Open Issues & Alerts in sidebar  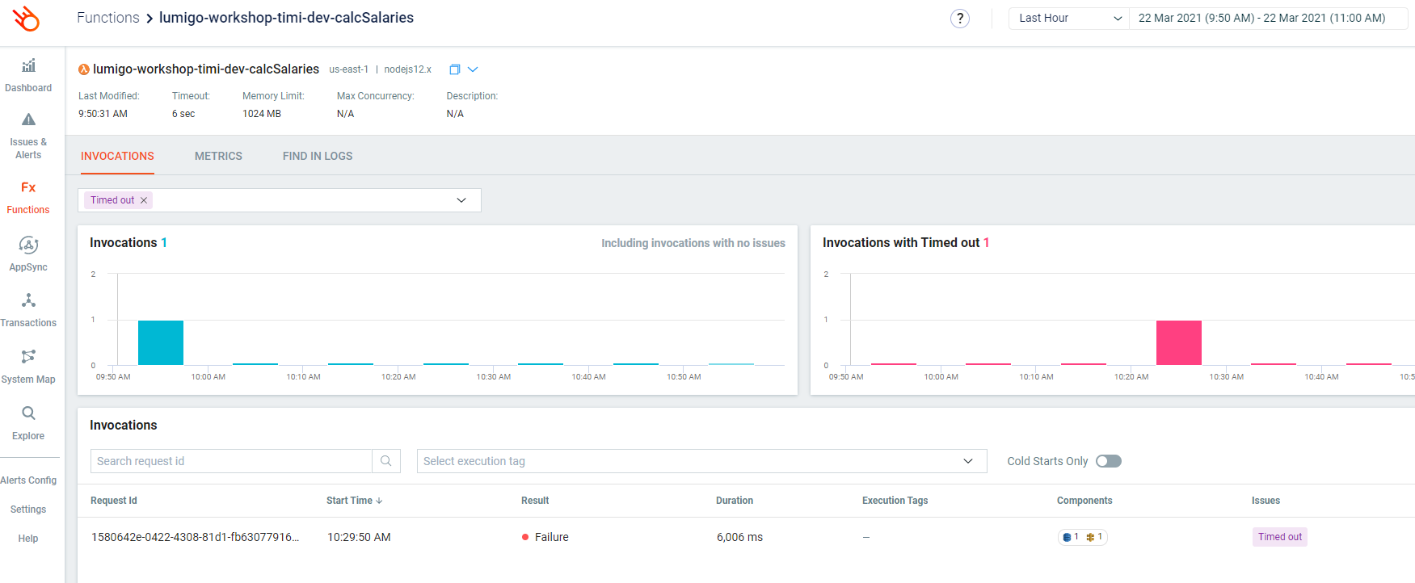coord(28,136)
